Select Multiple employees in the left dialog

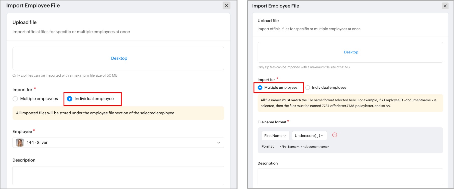(x=16, y=99)
